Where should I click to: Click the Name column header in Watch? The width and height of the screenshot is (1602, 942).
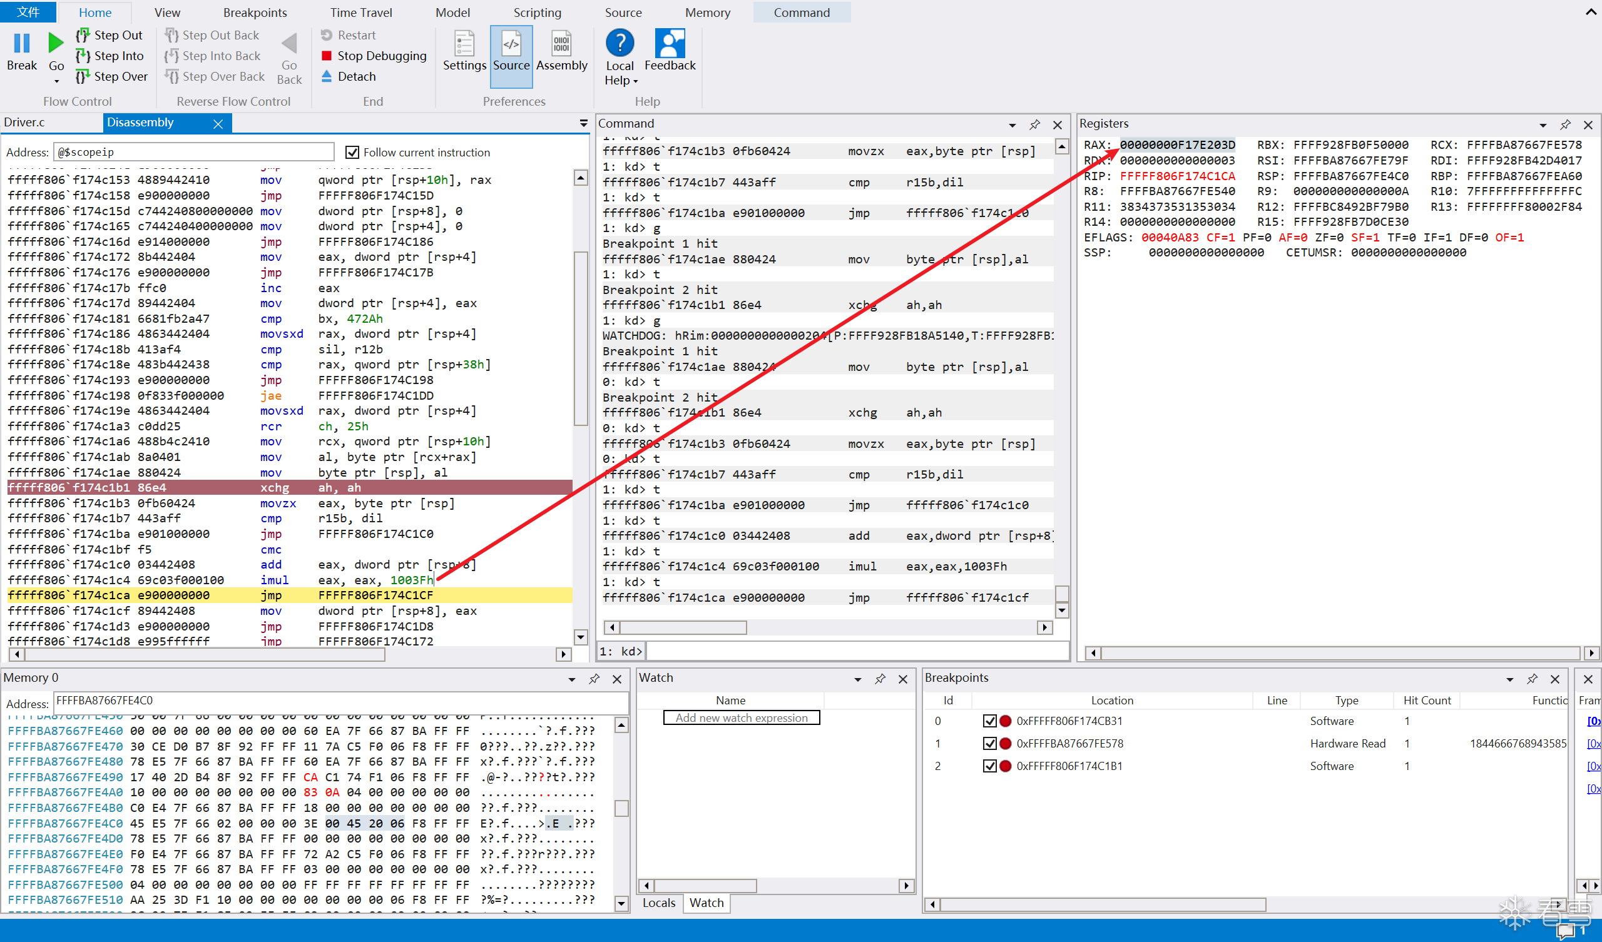point(730,700)
